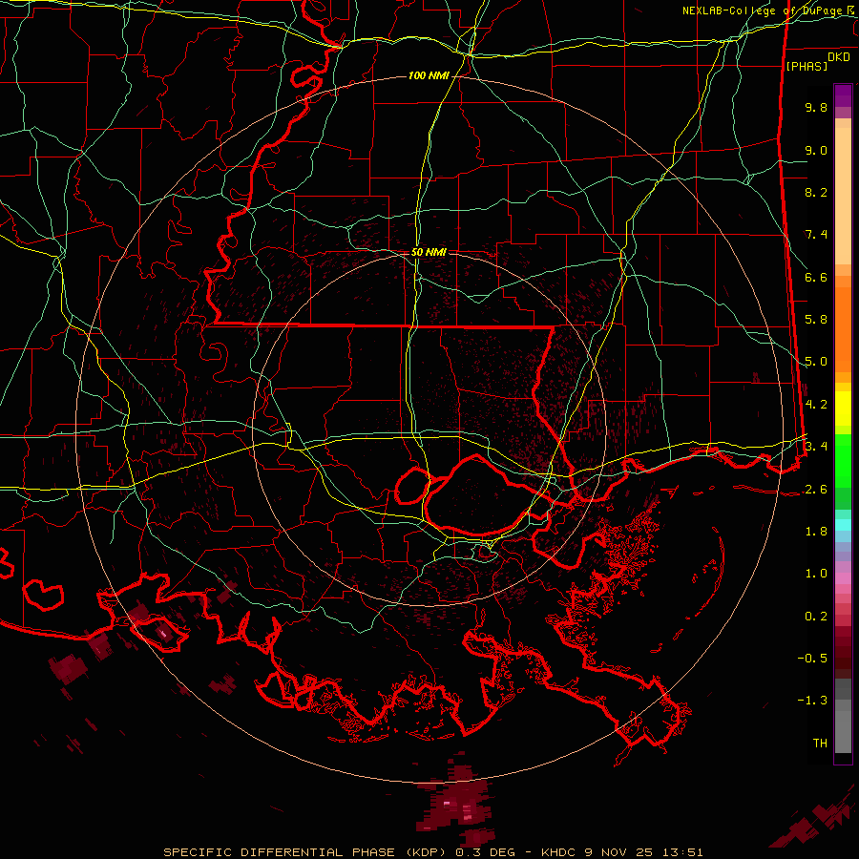Select the 1.0 value on the legend
The image size is (859, 859).
(x=816, y=574)
